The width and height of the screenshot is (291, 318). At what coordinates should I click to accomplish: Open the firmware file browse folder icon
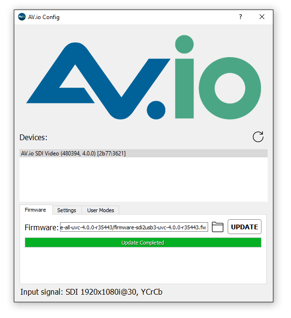[x=218, y=227]
